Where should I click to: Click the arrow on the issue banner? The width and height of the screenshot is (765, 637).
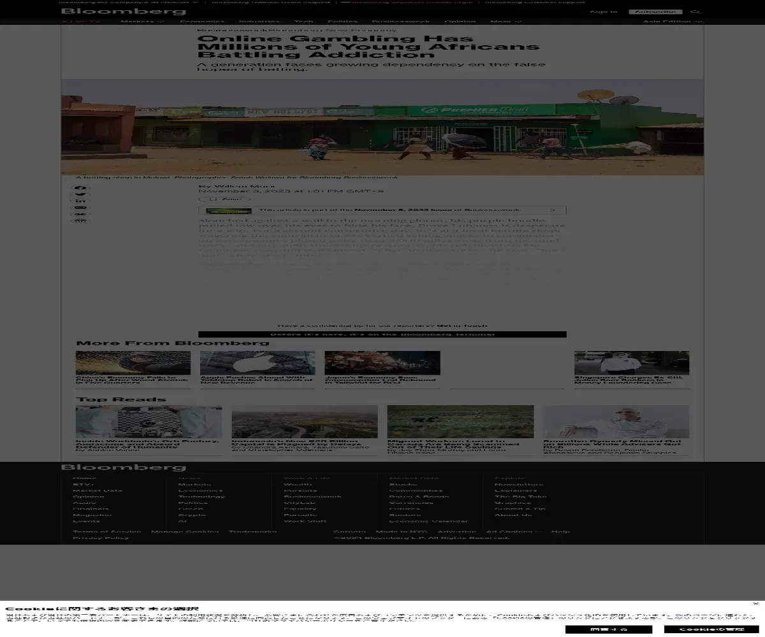click(553, 210)
